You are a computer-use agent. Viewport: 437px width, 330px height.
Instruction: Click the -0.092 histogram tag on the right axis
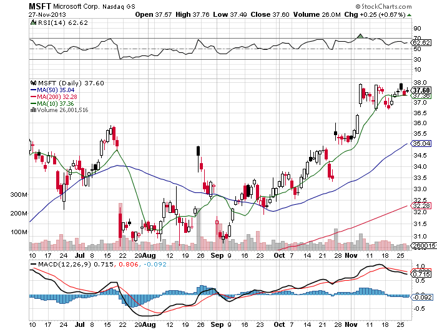click(x=421, y=297)
